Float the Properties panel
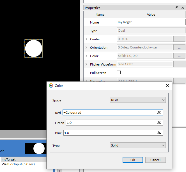Viewport: 186px width, 172px height. (177, 8)
